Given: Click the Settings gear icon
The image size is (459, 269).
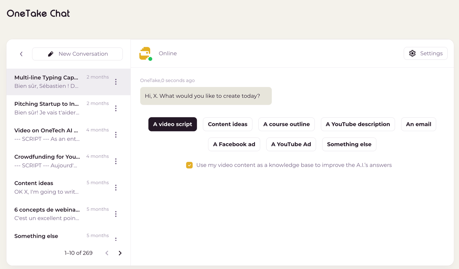Looking at the screenshot, I should (412, 53).
